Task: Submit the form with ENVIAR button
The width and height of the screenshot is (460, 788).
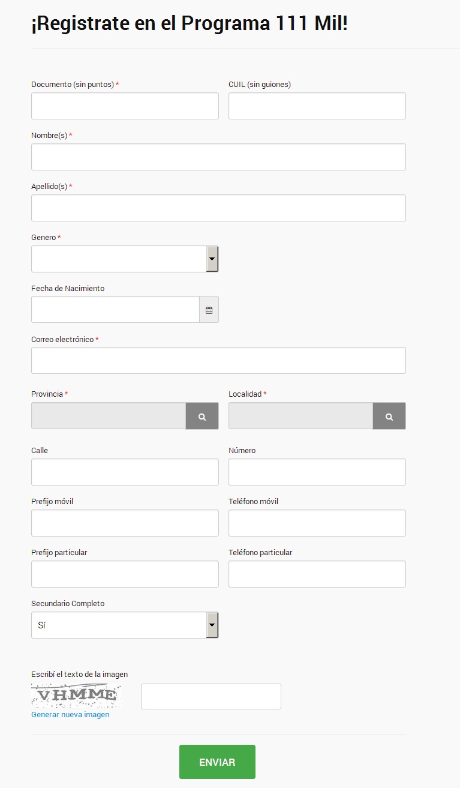Action: click(217, 762)
